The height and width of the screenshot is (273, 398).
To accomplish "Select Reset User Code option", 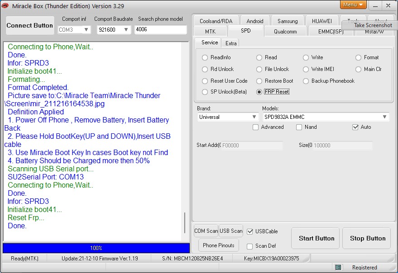I will pos(205,81).
